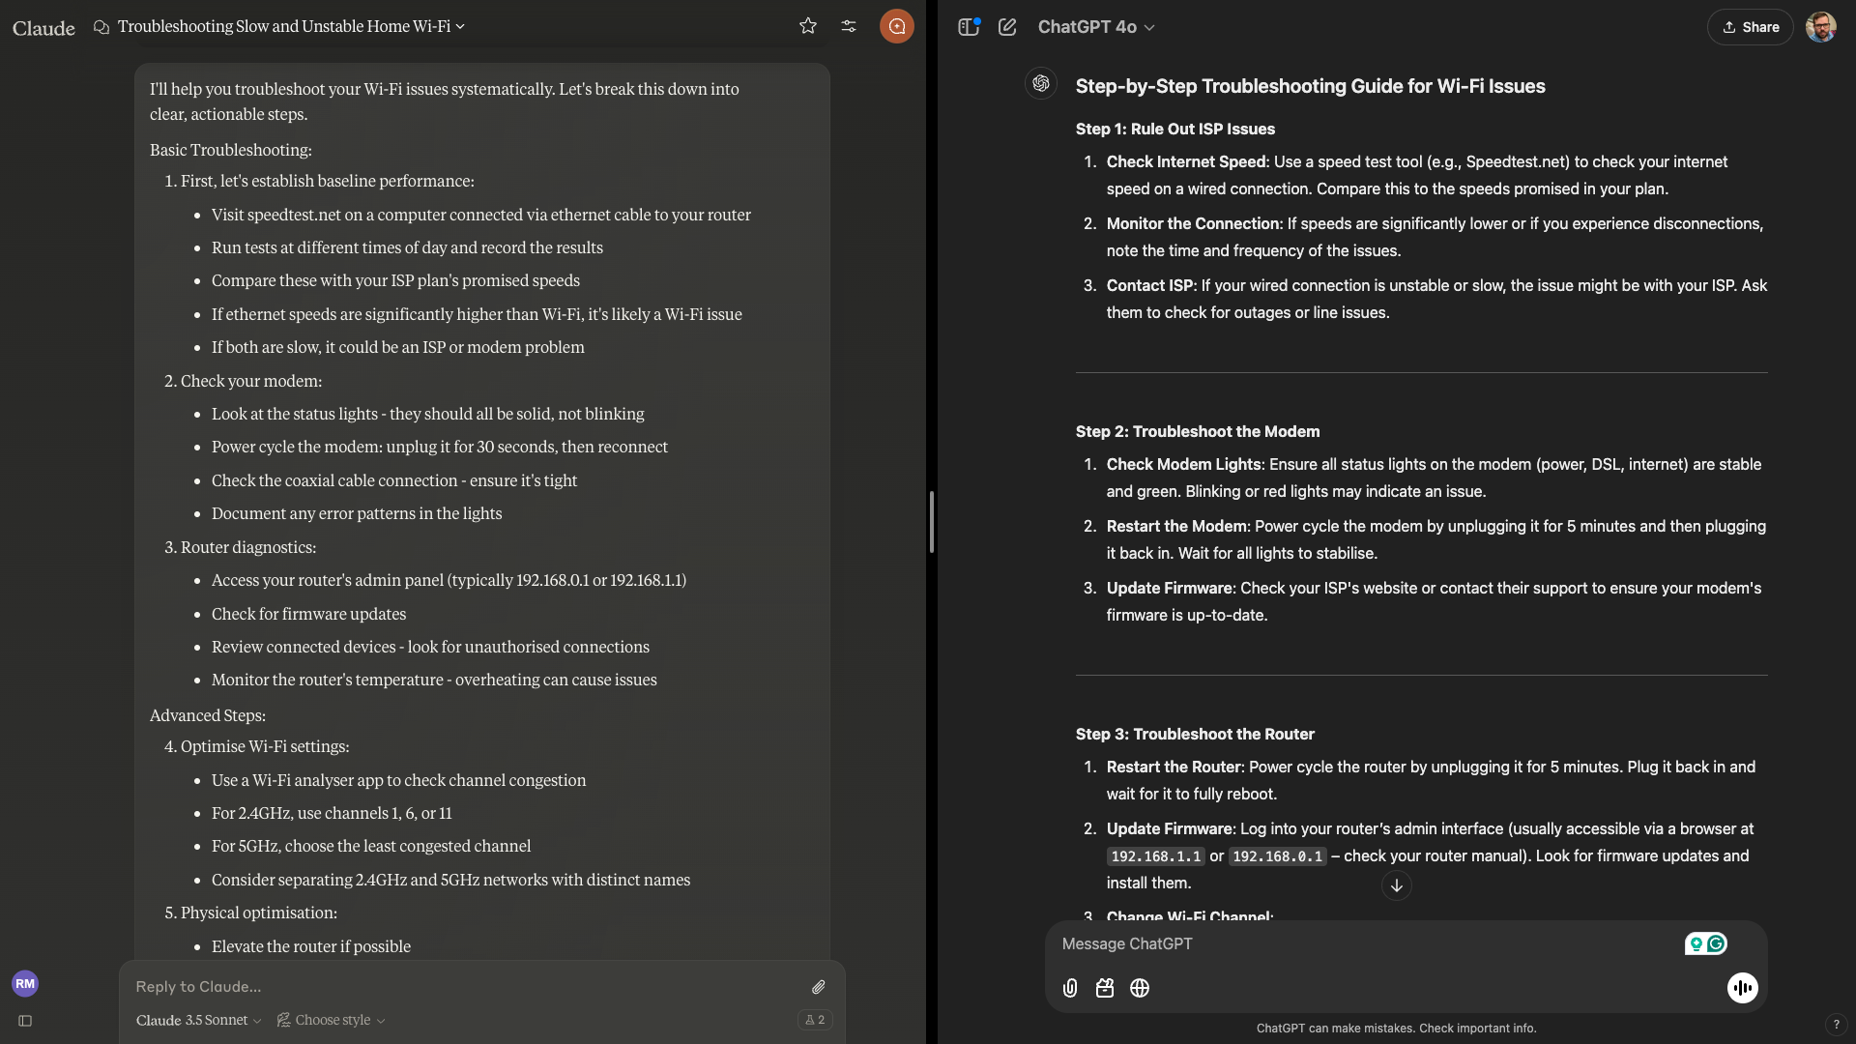
Task: Click the Step-by-Step Troubleshooting Guide heading
Action: 1310,86
